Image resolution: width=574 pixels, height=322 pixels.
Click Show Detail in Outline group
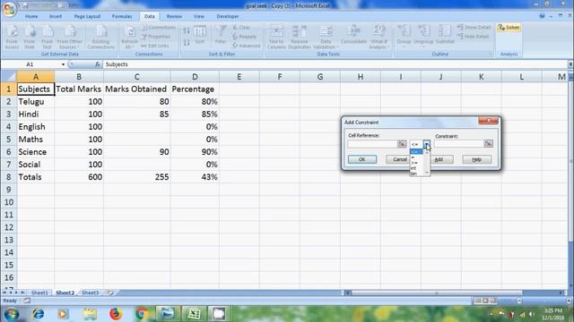[x=474, y=28]
